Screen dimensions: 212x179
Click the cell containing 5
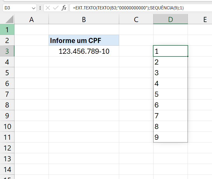pos(170,94)
